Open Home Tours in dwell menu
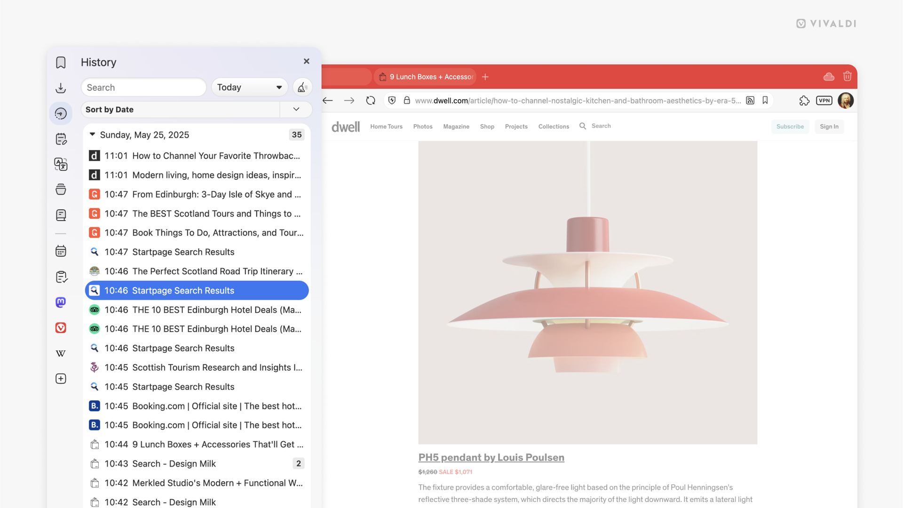Image resolution: width=903 pixels, height=508 pixels. pyautogui.click(x=386, y=127)
